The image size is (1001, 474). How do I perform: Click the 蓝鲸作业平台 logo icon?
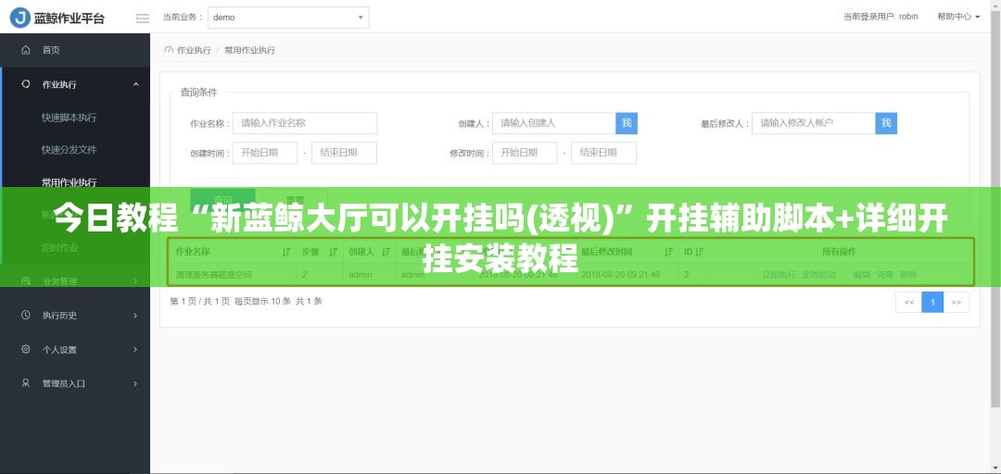pyautogui.click(x=20, y=18)
